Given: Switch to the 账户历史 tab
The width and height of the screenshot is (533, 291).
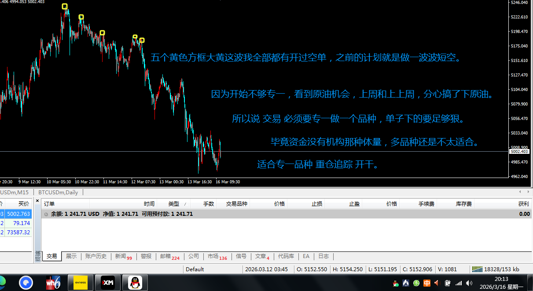Looking at the screenshot, I should [96, 256].
